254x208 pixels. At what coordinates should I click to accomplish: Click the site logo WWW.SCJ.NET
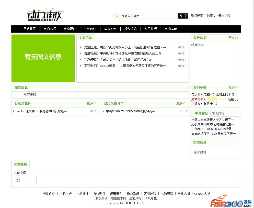[45, 15]
